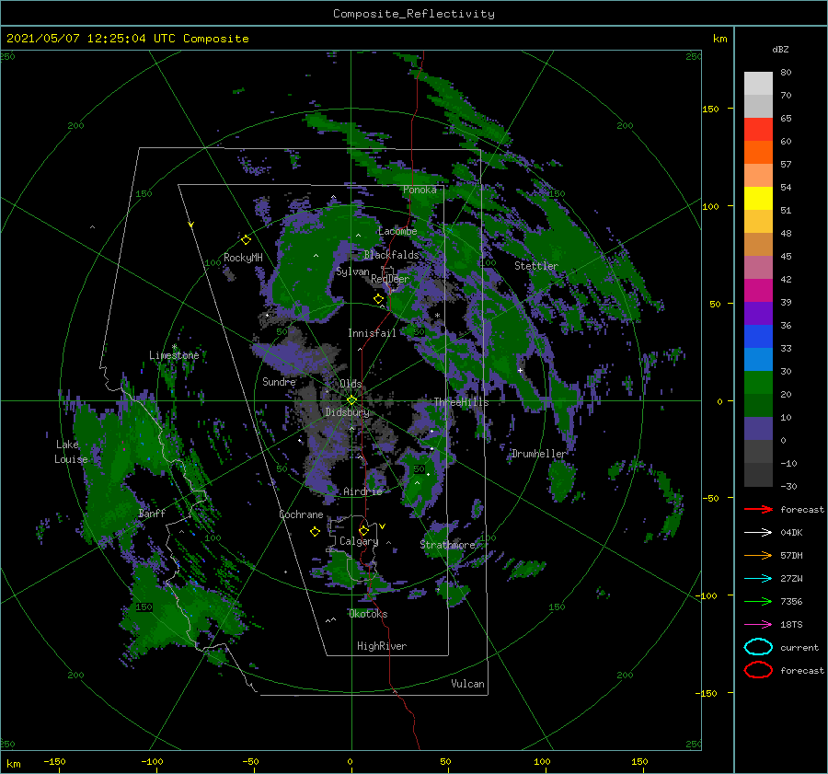Click the dBZ heading above the color scale

[x=780, y=50]
